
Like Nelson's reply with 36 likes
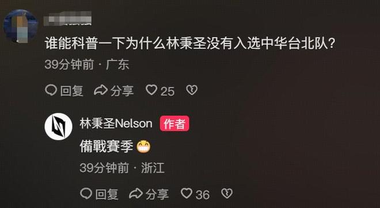tap(187, 194)
